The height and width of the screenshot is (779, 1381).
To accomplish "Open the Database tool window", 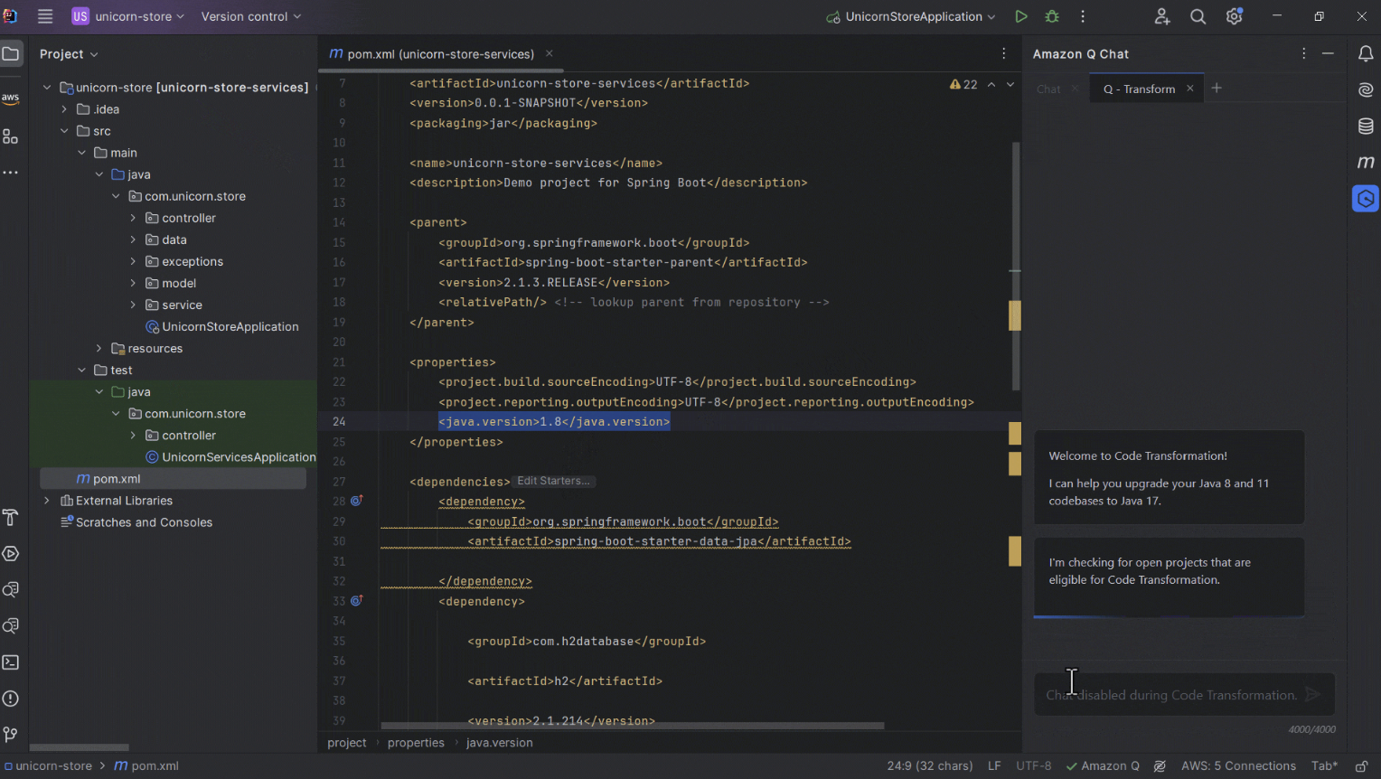I will 1366,126.
